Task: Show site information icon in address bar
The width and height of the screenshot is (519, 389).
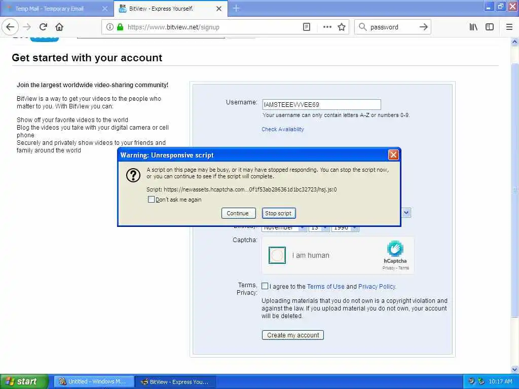Action: pos(109,27)
